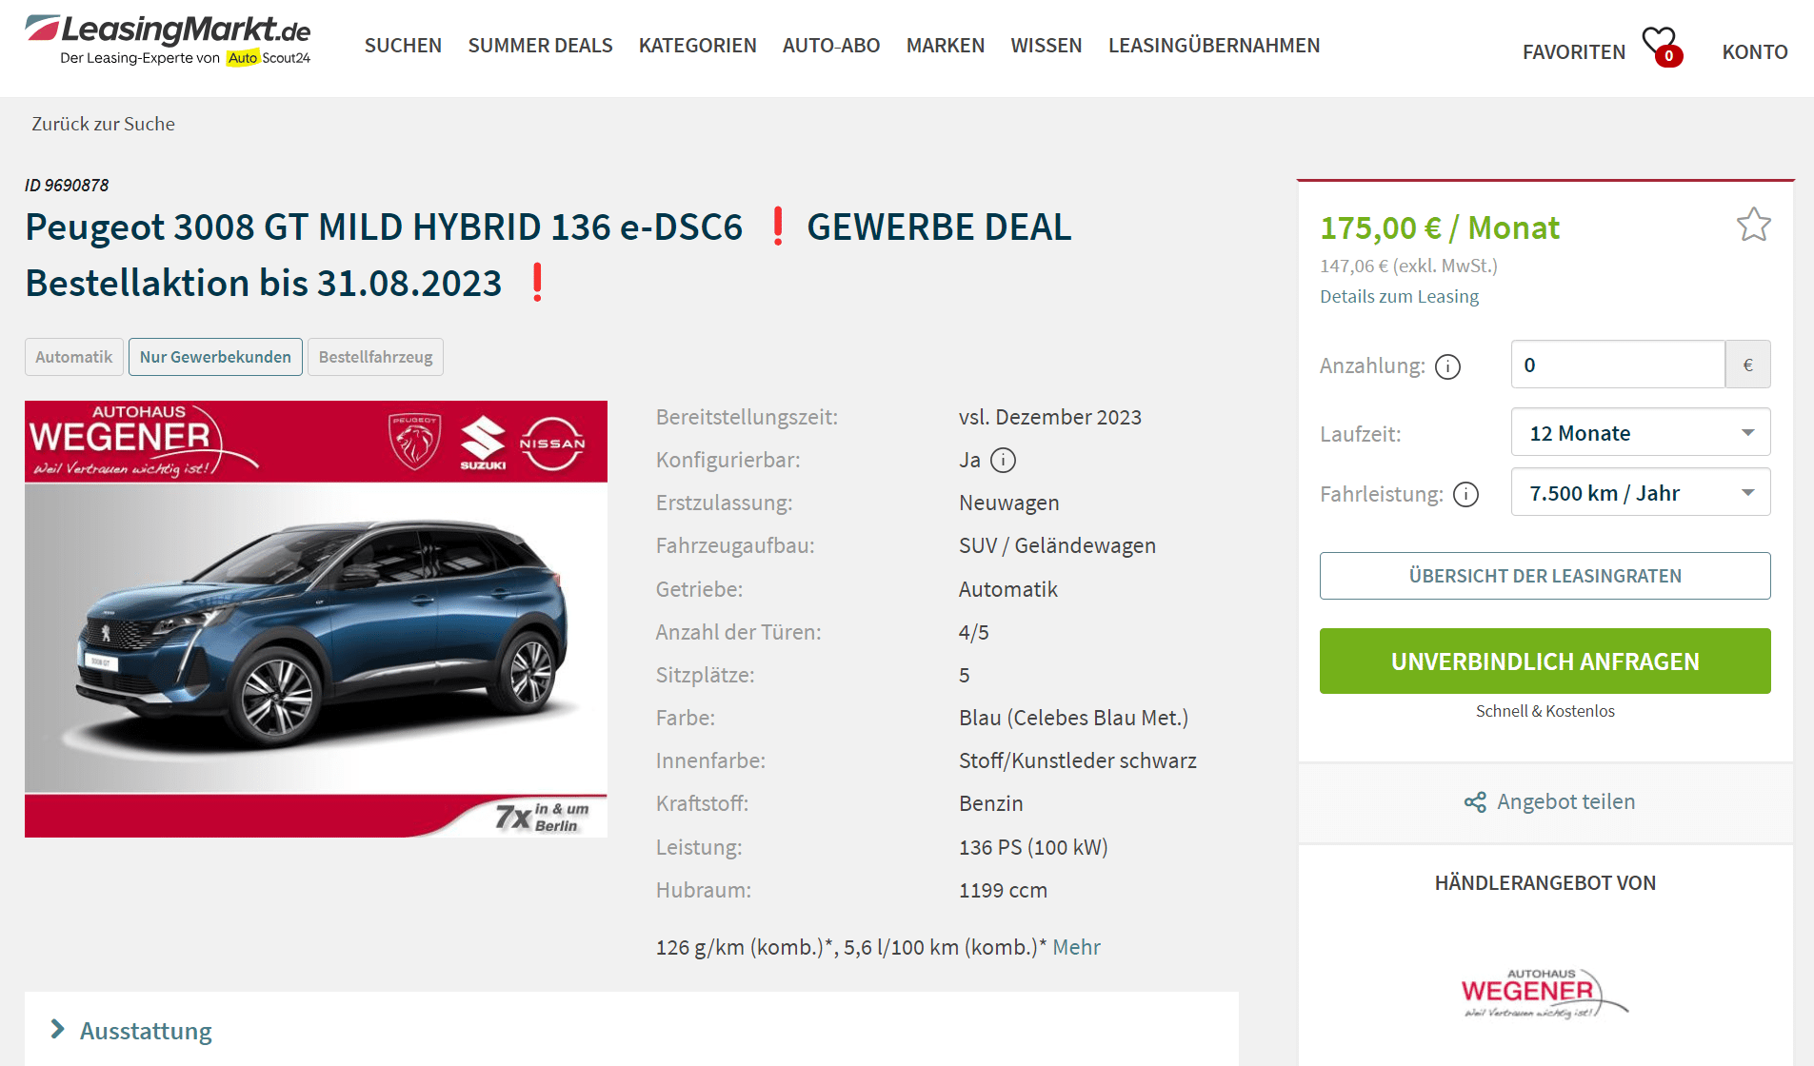The image size is (1814, 1066).
Task: Click the Nur Gewerbekunden tag
Action: tap(215, 357)
